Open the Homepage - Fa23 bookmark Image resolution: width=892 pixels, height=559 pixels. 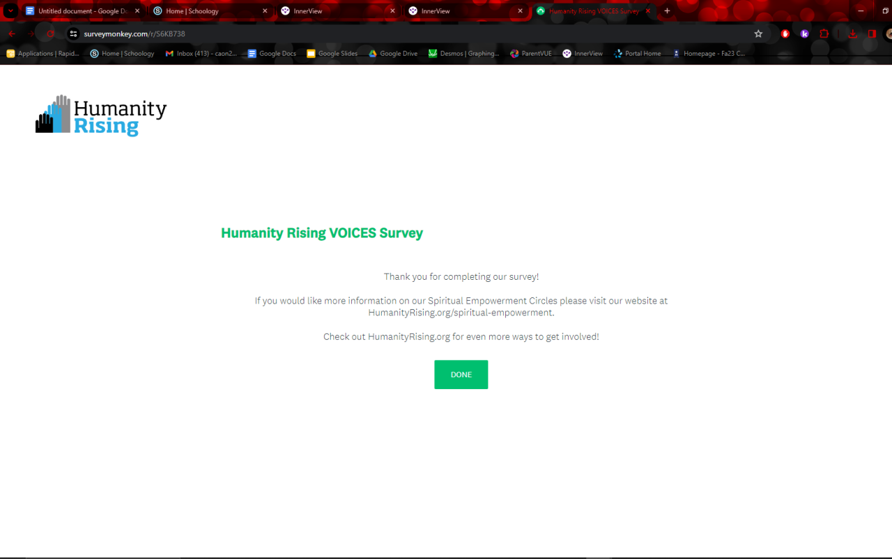(x=708, y=54)
